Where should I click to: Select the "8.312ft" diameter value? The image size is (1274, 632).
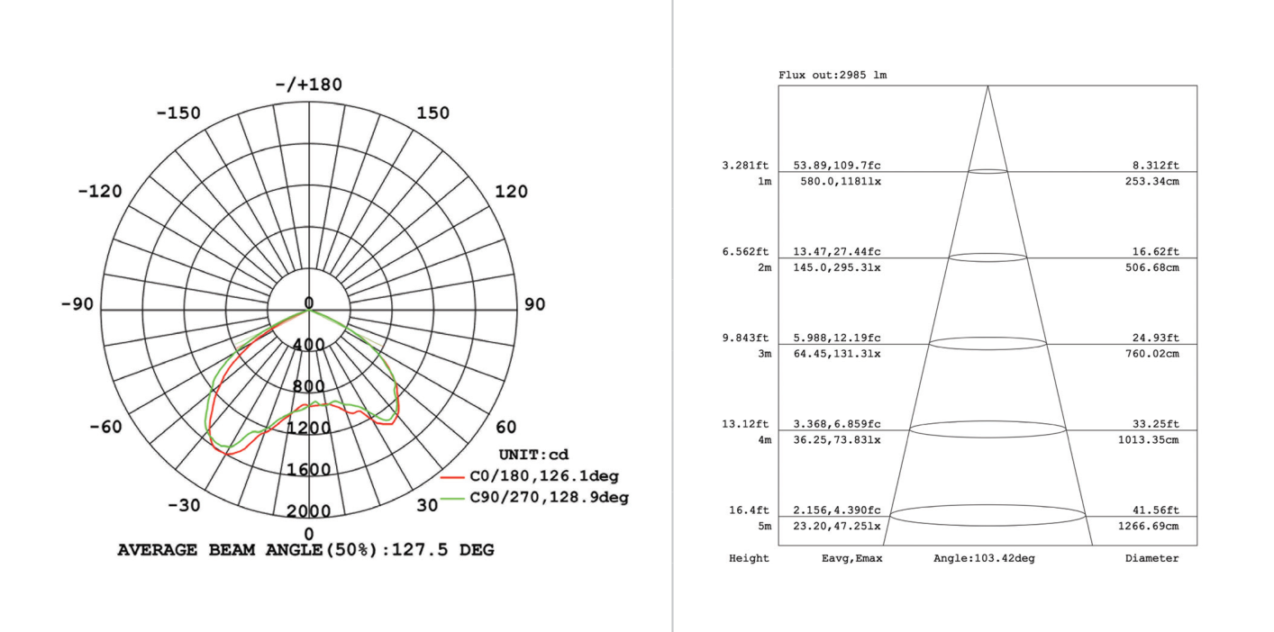tap(1155, 166)
